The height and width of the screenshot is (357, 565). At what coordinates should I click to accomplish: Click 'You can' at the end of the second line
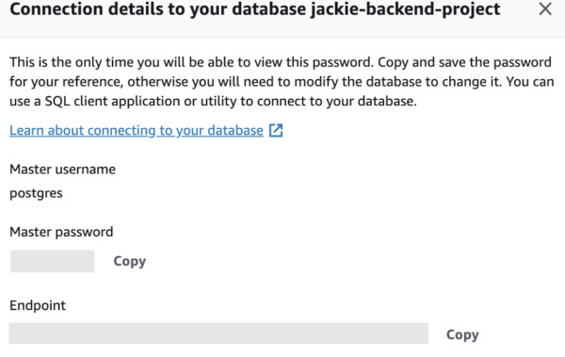tap(530, 82)
